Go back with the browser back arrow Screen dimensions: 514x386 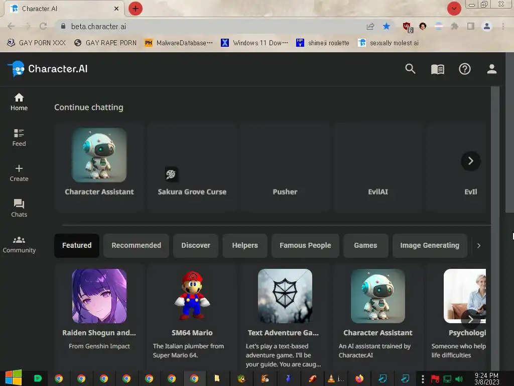tap(11, 26)
